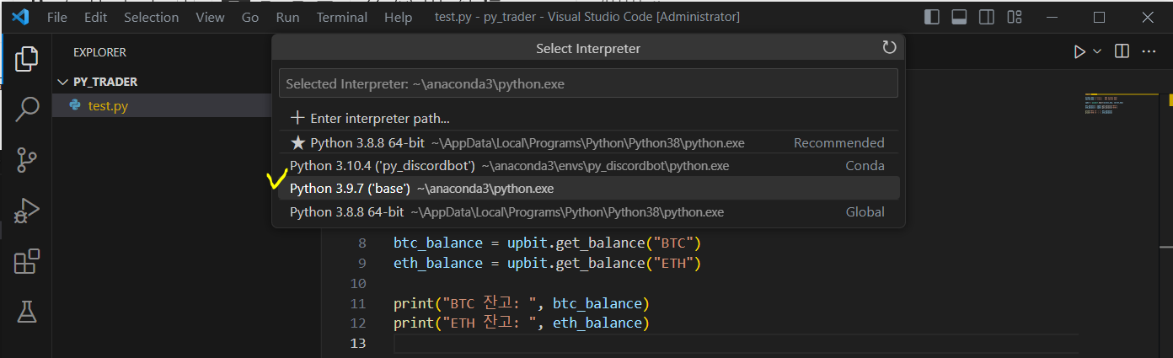Image resolution: width=1173 pixels, height=358 pixels.
Task: Open the Explorer view in activity bar
Action: tap(27, 58)
